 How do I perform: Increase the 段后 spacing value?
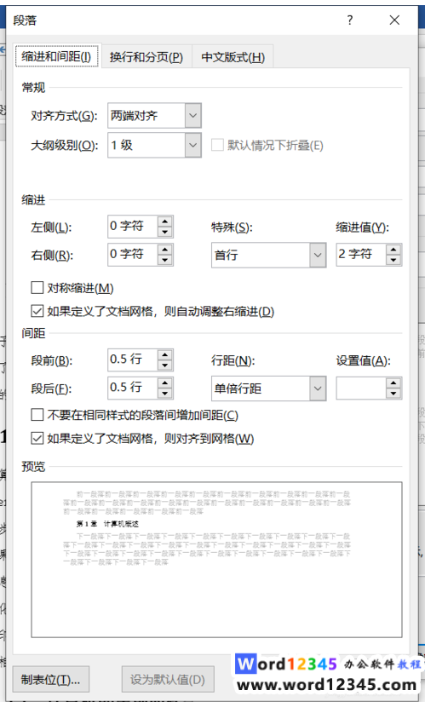pos(165,383)
